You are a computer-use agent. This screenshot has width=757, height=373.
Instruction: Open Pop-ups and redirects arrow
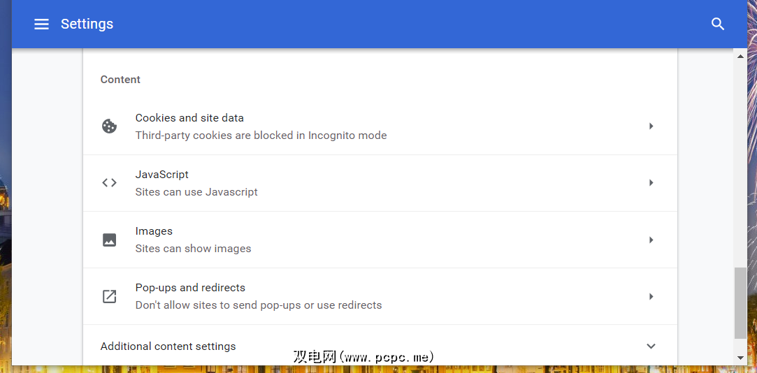(x=651, y=296)
